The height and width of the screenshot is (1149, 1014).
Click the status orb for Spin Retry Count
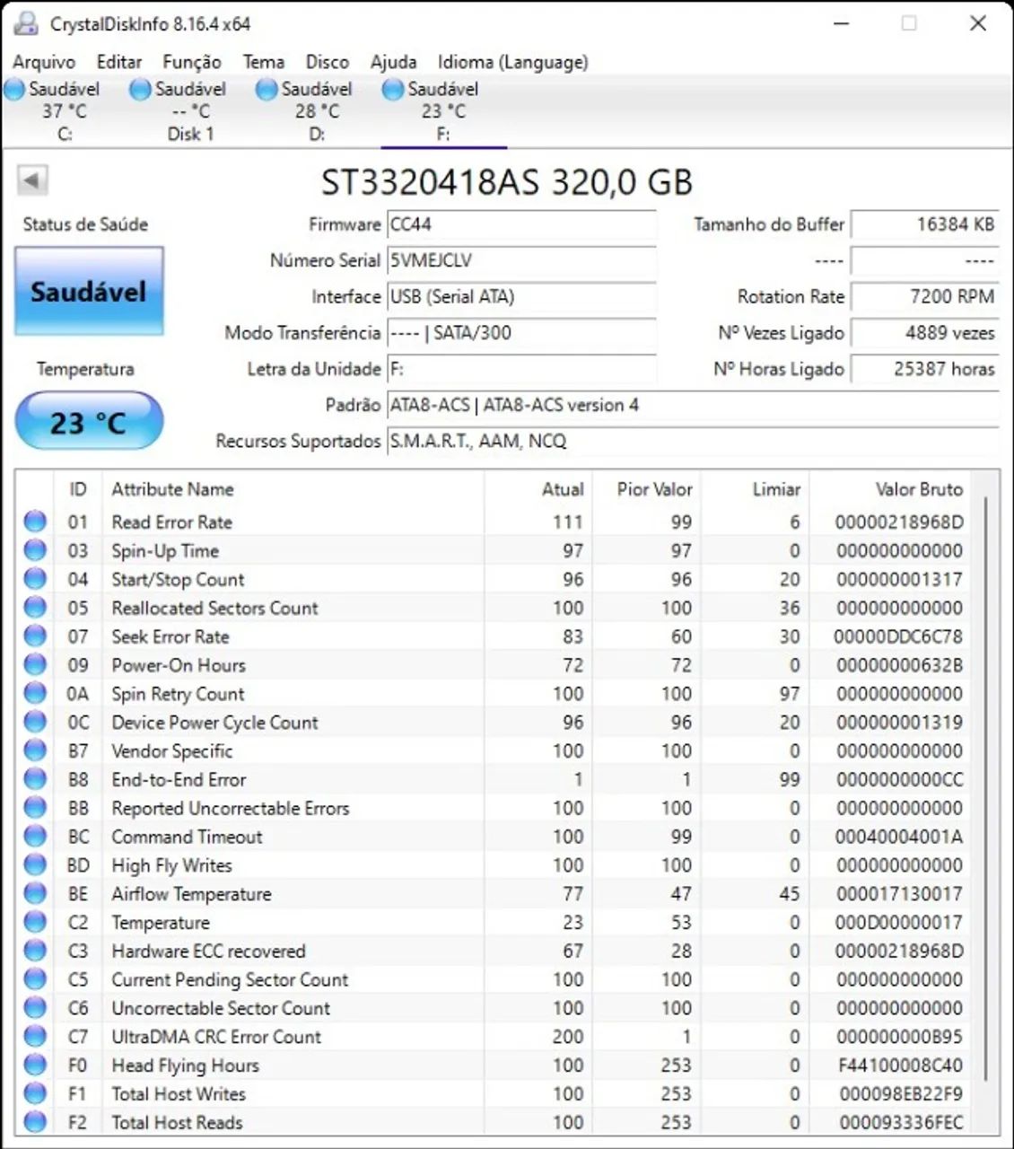point(35,694)
